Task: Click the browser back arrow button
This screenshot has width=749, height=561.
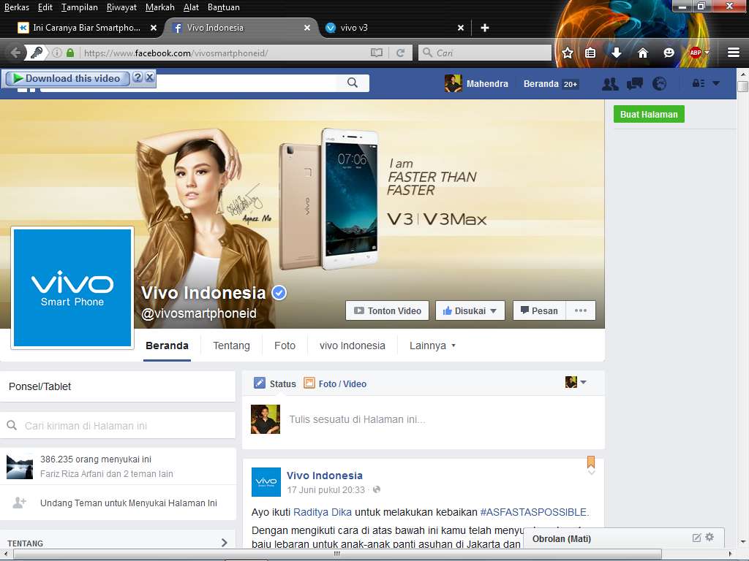Action: pyautogui.click(x=15, y=53)
